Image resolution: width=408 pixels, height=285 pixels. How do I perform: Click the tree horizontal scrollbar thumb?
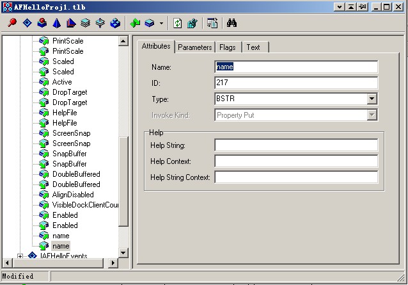click(58, 263)
